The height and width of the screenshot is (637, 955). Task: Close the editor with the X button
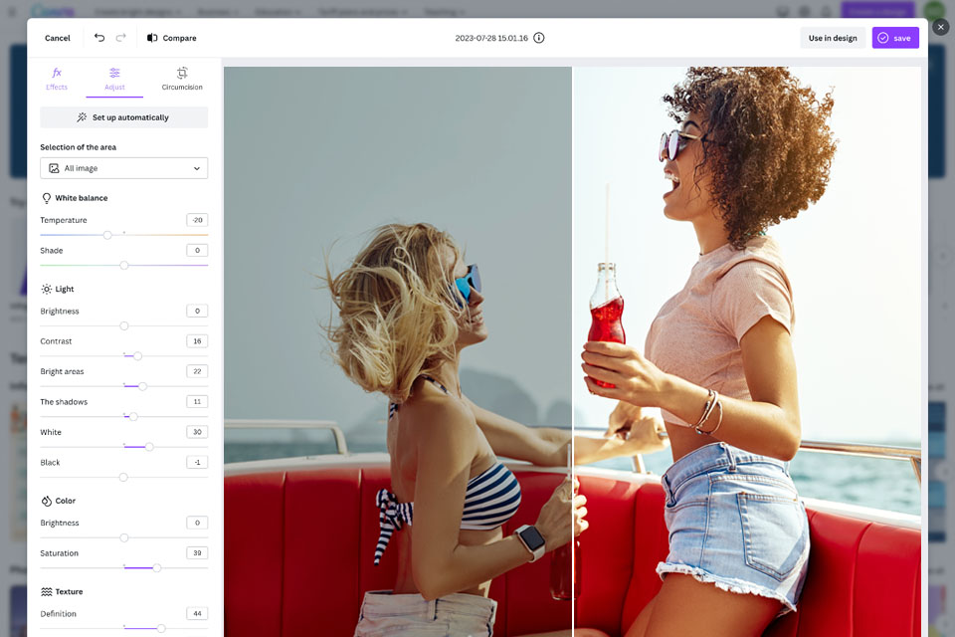tap(940, 27)
